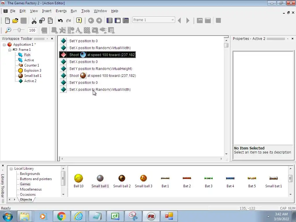The image size is (296, 222).
Task: Collapse the Frame 1 tree node
Action: point(10,50)
